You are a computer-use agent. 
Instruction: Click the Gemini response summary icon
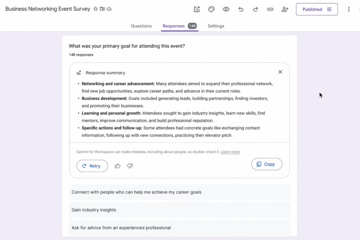point(78,72)
